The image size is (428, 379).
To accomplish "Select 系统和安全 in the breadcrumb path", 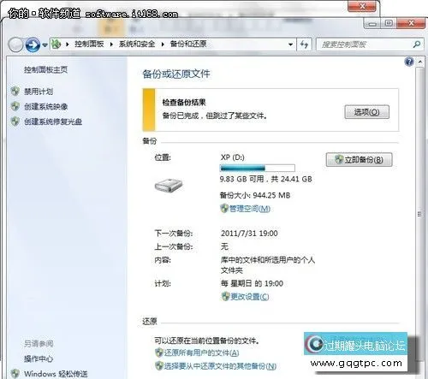I will [x=137, y=44].
